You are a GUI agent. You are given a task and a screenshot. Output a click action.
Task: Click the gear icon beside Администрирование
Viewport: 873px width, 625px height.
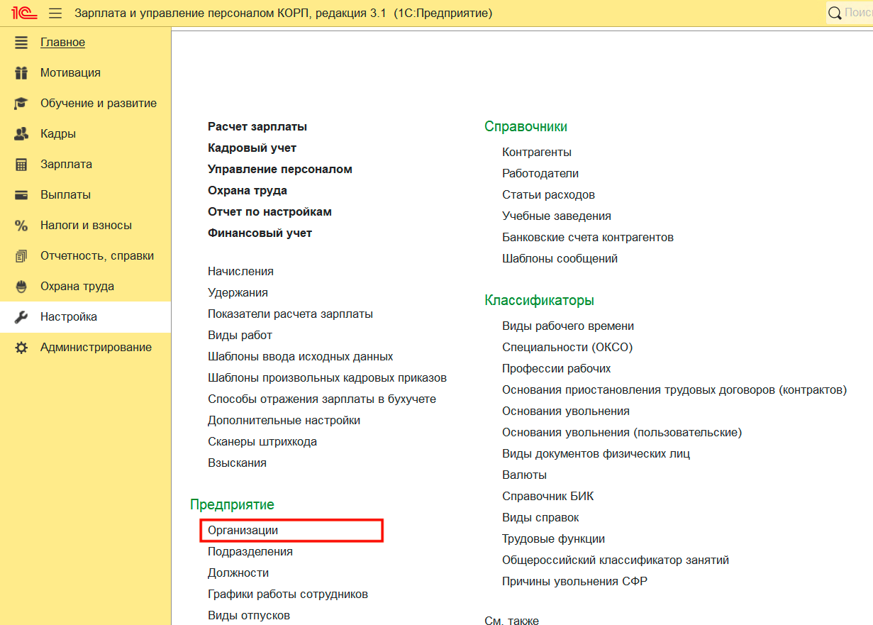(21, 348)
